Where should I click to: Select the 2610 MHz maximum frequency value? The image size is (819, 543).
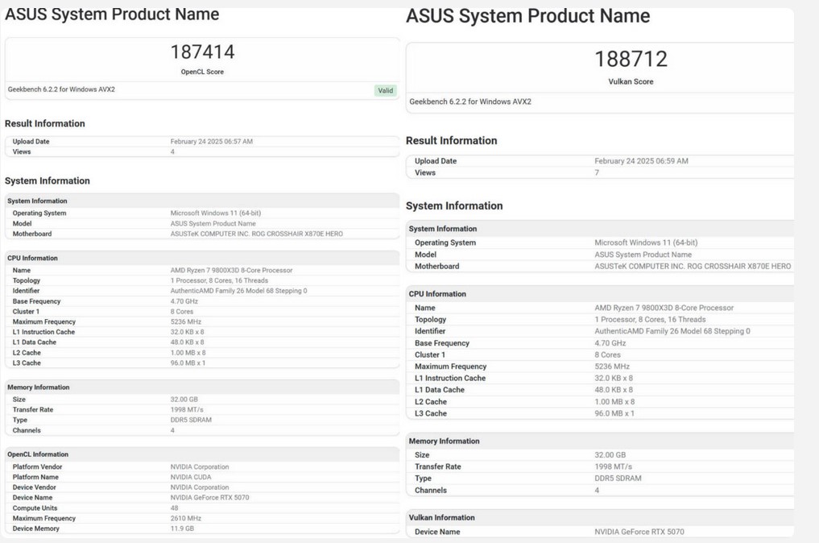[x=184, y=519]
